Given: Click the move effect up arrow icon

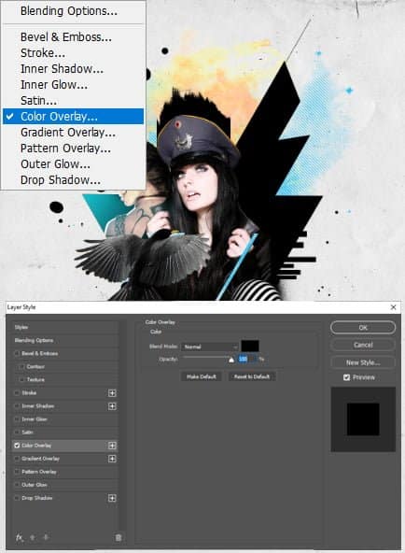Looking at the screenshot, I should (33, 537).
